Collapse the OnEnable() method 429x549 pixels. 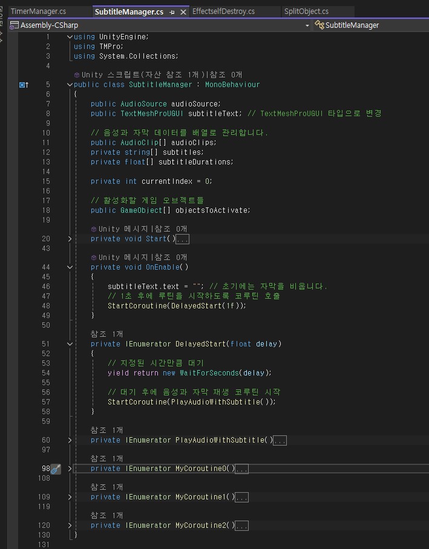click(70, 267)
